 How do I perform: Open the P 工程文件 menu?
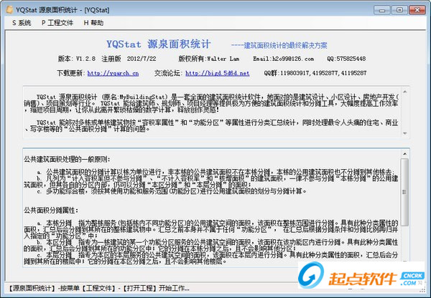click(x=57, y=23)
